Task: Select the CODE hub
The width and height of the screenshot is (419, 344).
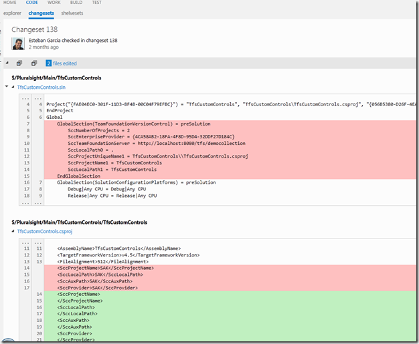Action: click(x=32, y=3)
